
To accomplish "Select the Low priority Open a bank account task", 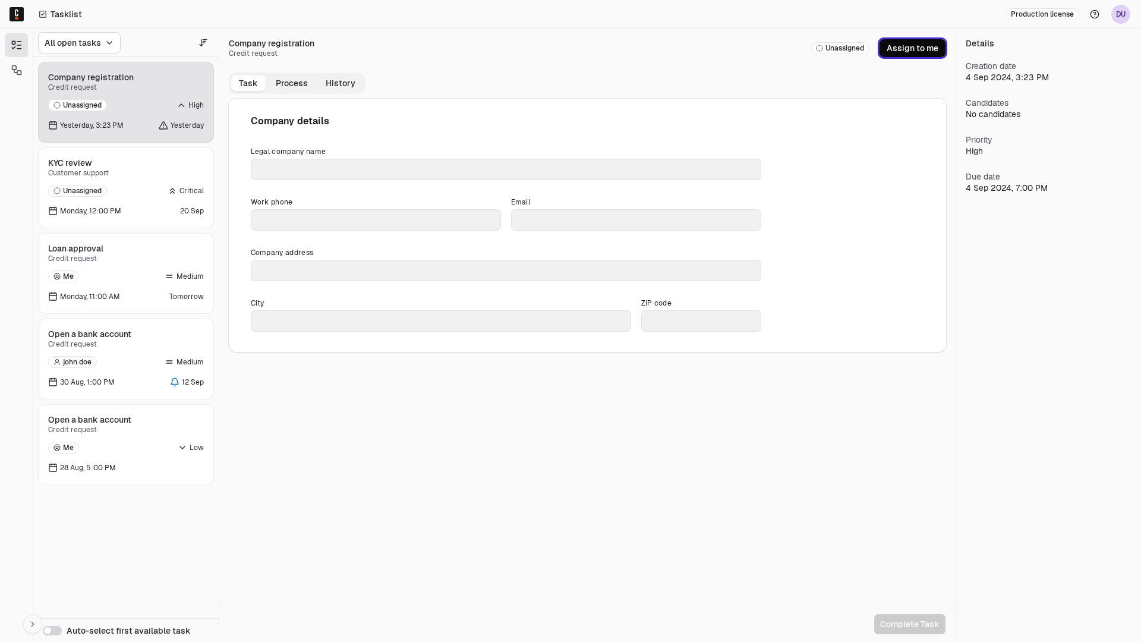I will click(x=126, y=445).
